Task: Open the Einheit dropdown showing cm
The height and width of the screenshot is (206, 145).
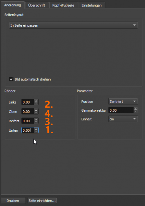Action: point(123,119)
